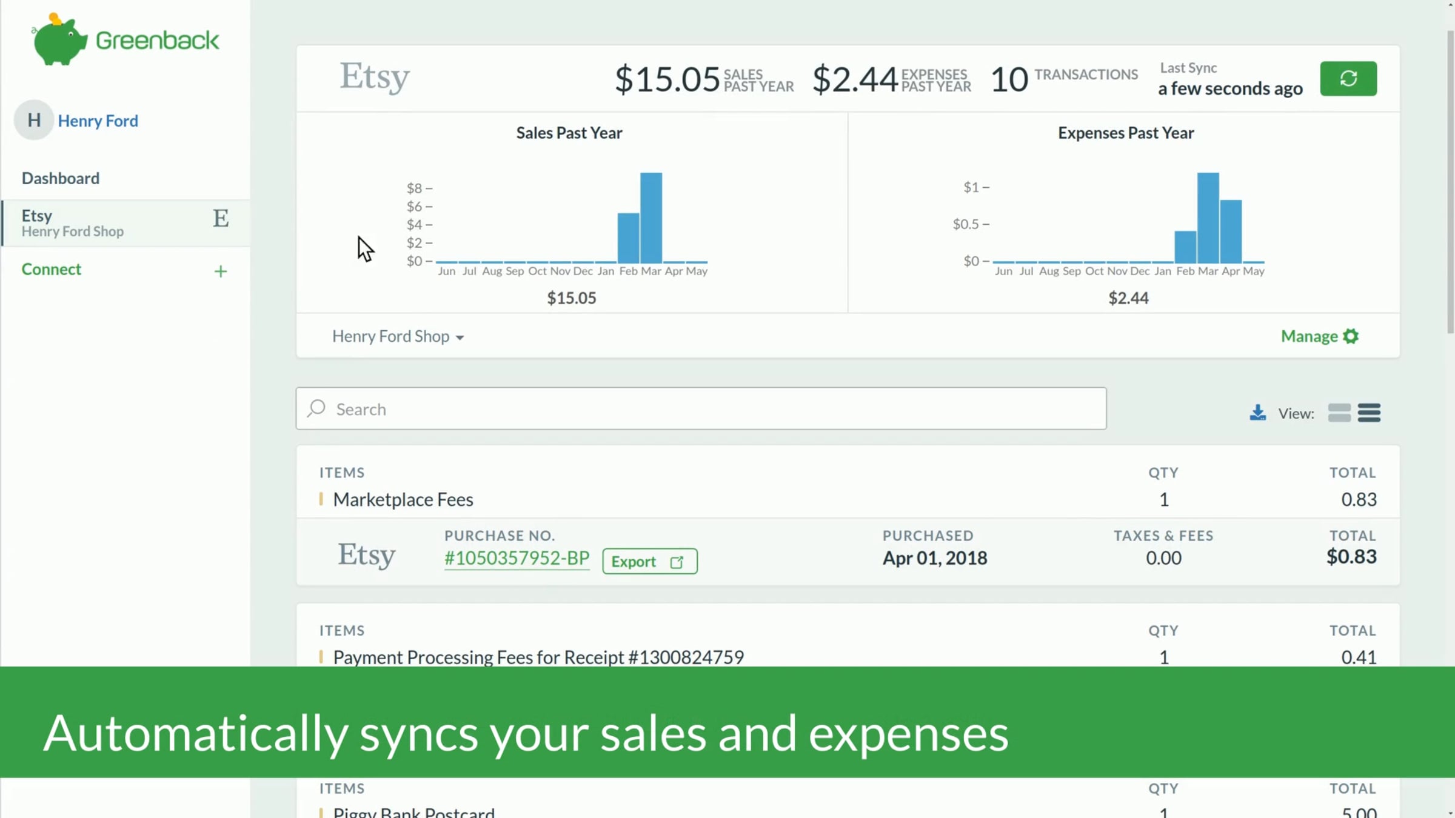
Task: Click the page vertical scrollbar thumb
Action: click(1450, 182)
